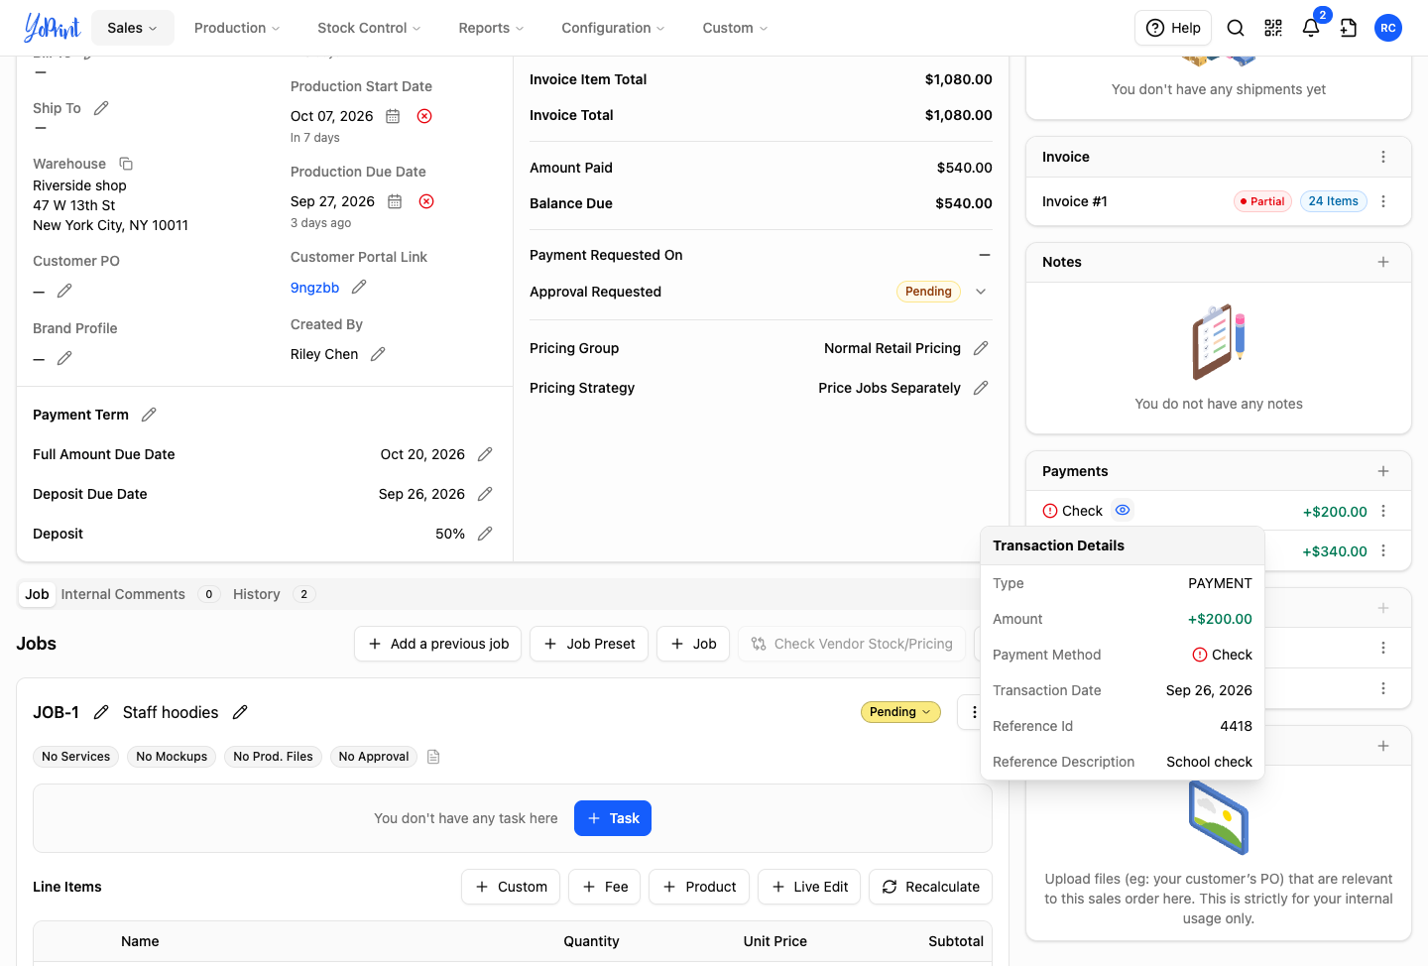
Task: Edit the Customer PO field
Action: pyautogui.click(x=64, y=291)
